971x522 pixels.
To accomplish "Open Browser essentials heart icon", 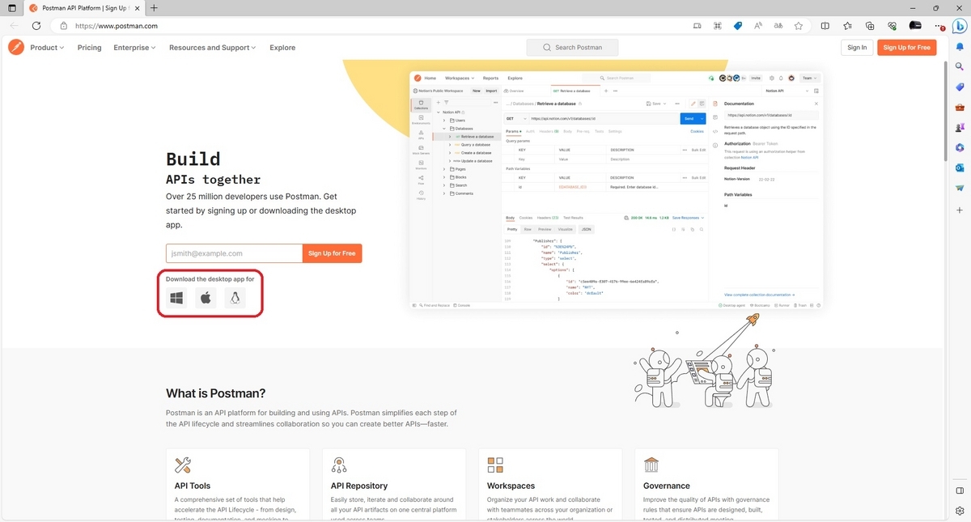I will pyautogui.click(x=893, y=26).
